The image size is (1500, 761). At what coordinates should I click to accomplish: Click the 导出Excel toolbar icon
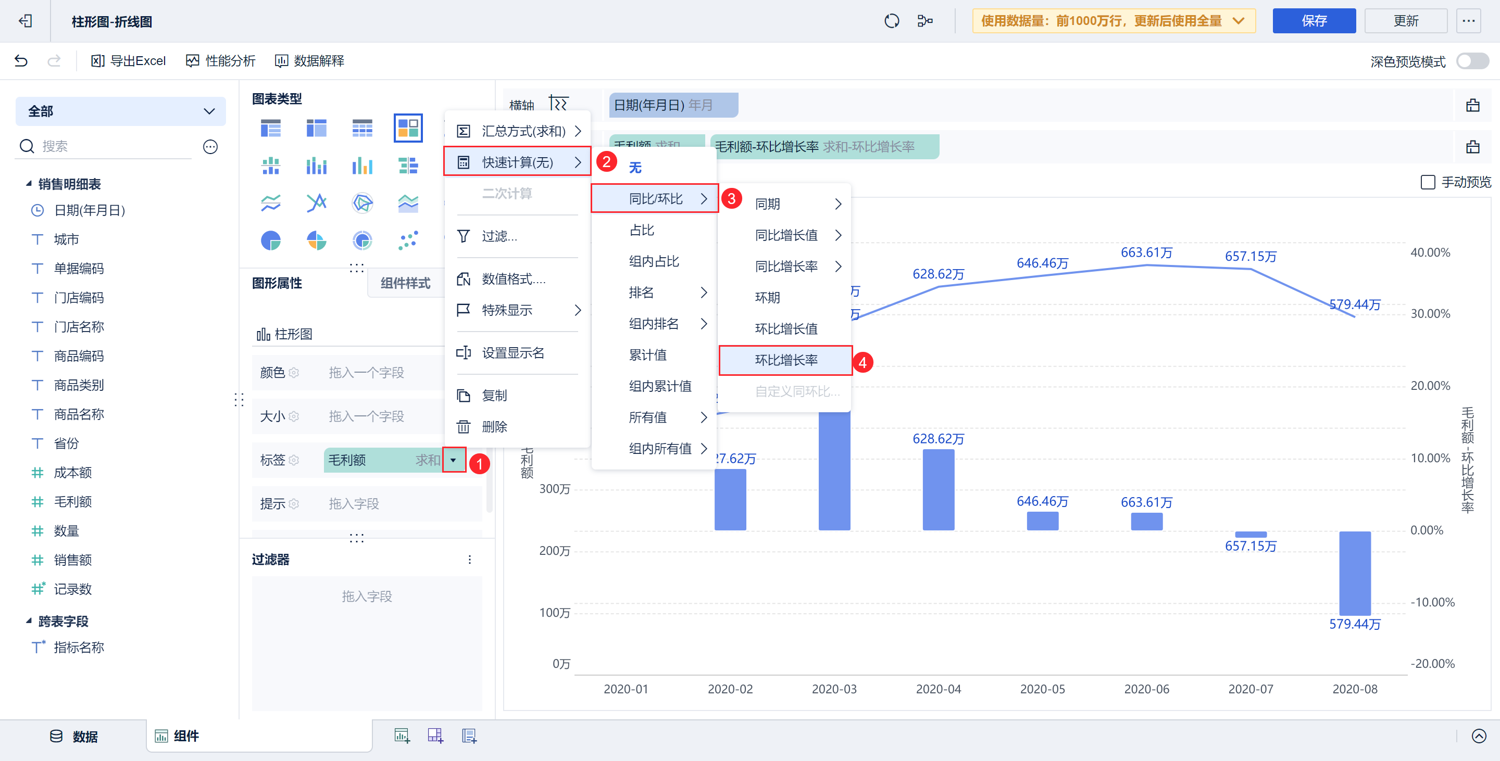pyautogui.click(x=98, y=61)
